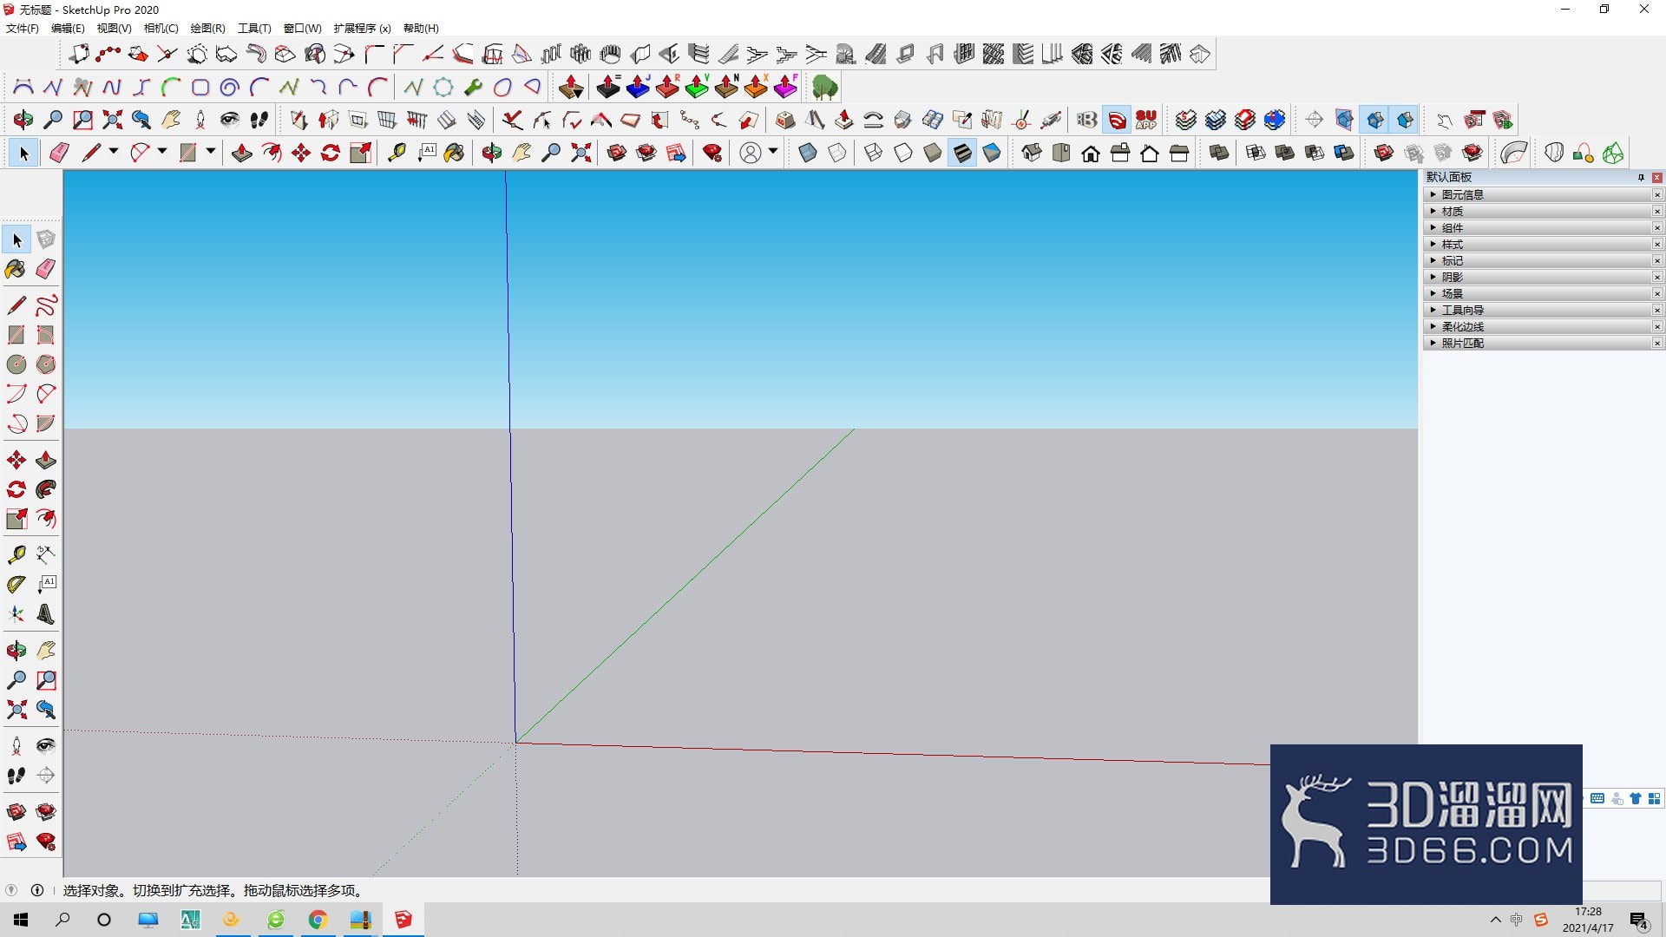
Task: Select the Polygon tool
Action: 46,364
